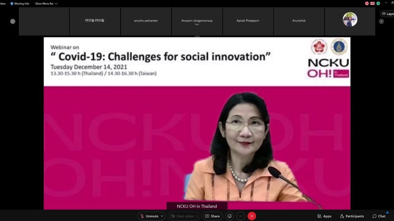The width and height of the screenshot is (394, 221).
Task: Turn on camera with Start video
Action: point(182,216)
